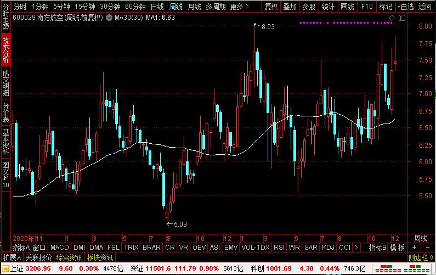Select the MACD indicator
436x275 pixels.
tap(60, 248)
